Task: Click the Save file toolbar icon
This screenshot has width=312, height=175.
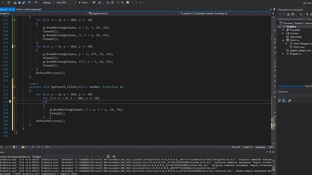Action: 19,2
